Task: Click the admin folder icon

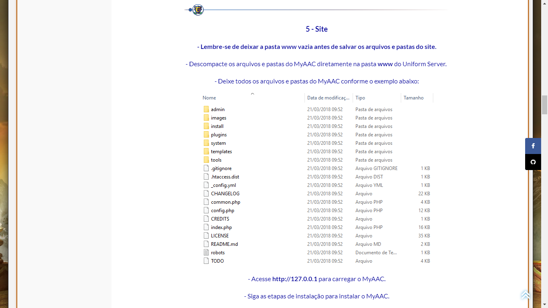Action: click(206, 109)
